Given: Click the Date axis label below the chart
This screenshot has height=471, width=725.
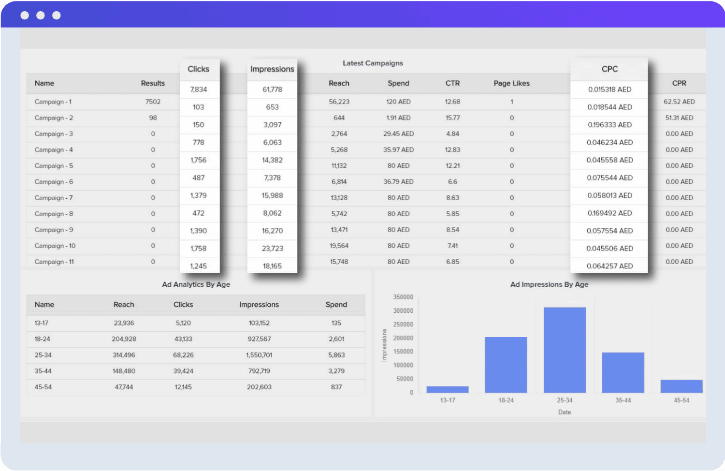Looking at the screenshot, I should [x=564, y=412].
